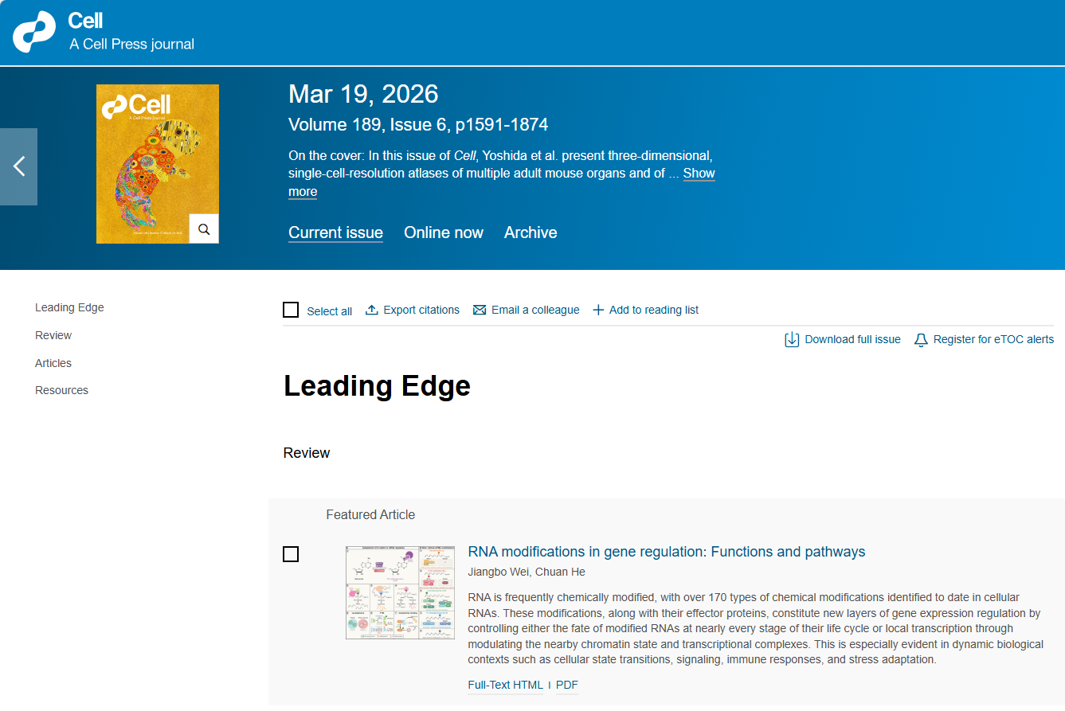Open the Archive tab
Screen dimensions: 1065x711
point(531,232)
